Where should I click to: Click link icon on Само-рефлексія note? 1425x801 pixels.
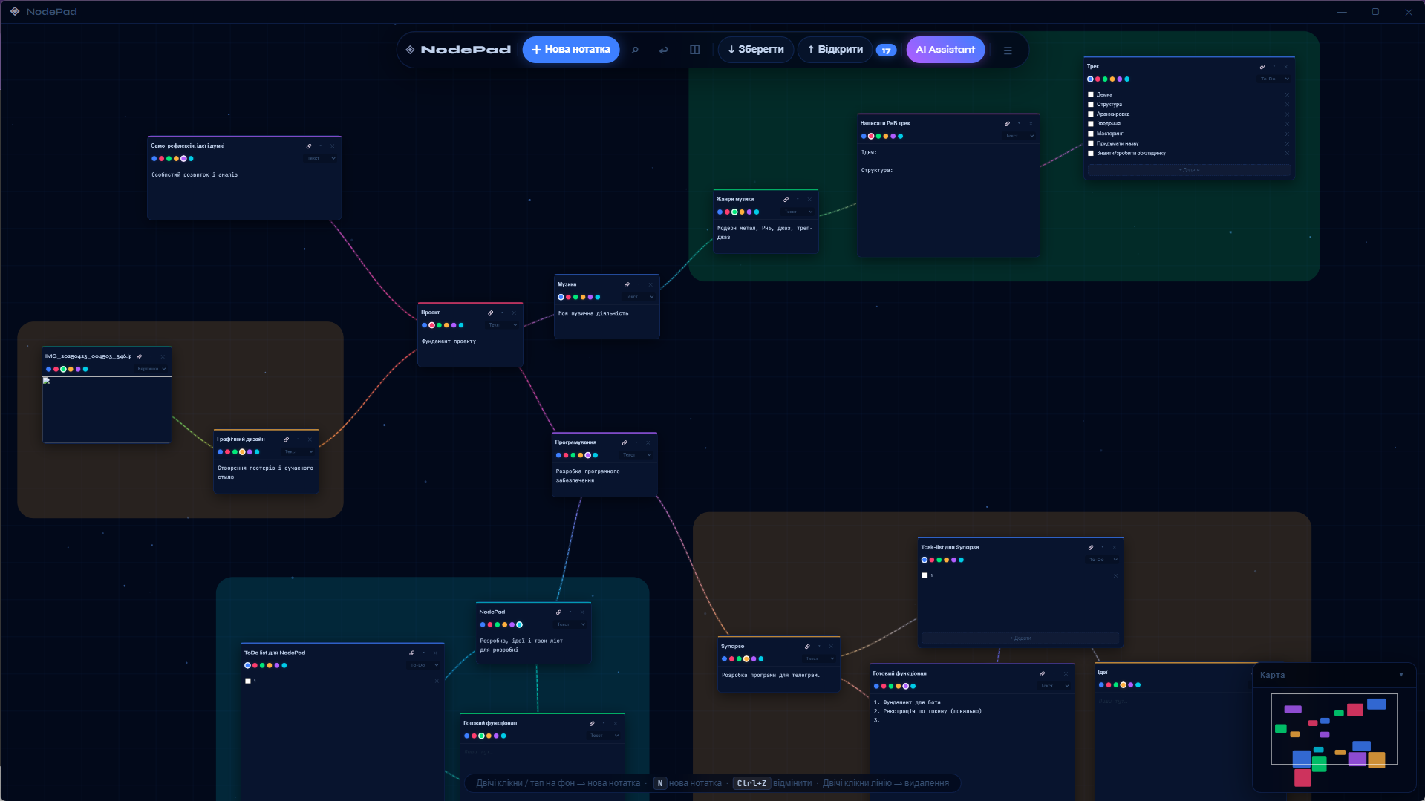(309, 146)
